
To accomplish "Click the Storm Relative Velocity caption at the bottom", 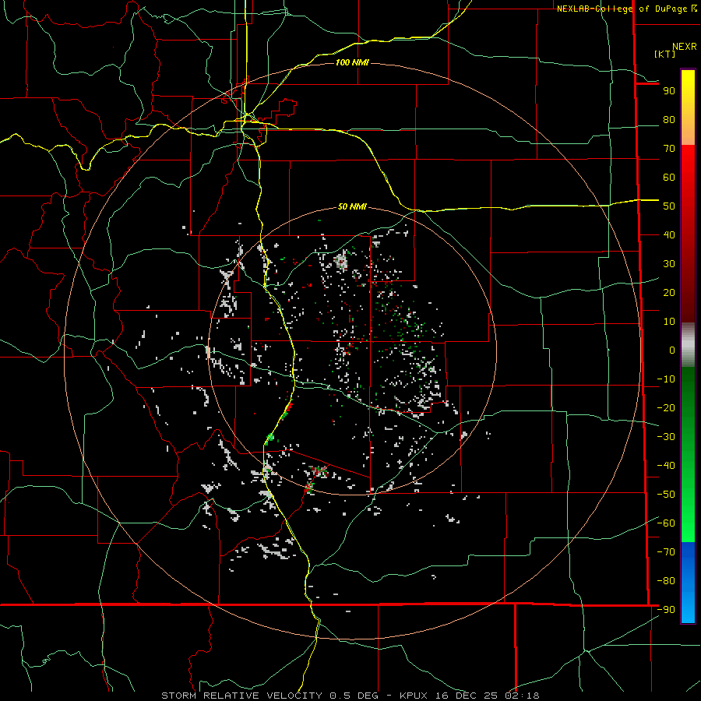I will click(x=350, y=696).
